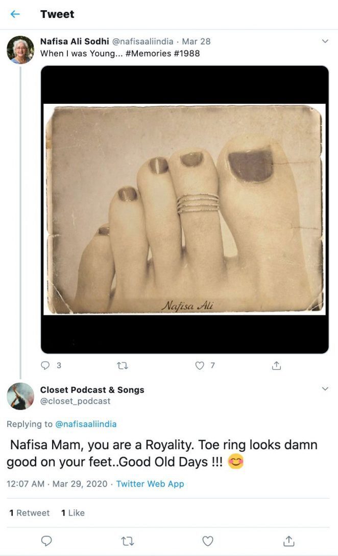Viewport: 338px width, 556px height.
Task: Reply to the Closet Podcast comment
Action: point(47,540)
